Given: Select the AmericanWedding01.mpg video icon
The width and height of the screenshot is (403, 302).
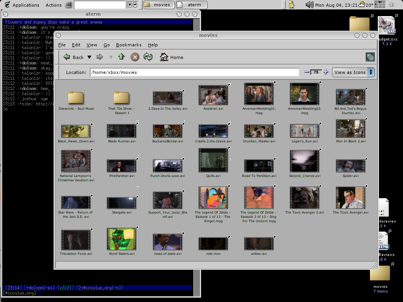Looking at the screenshot, I should pos(259,94).
